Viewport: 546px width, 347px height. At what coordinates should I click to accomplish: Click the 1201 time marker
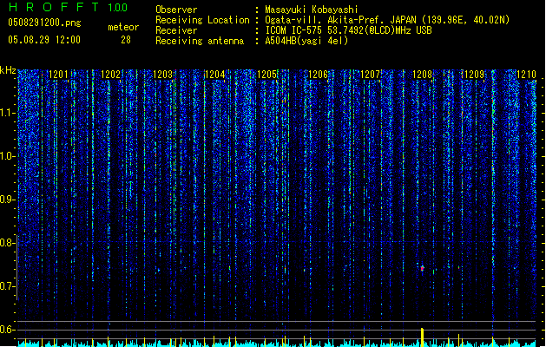point(58,74)
